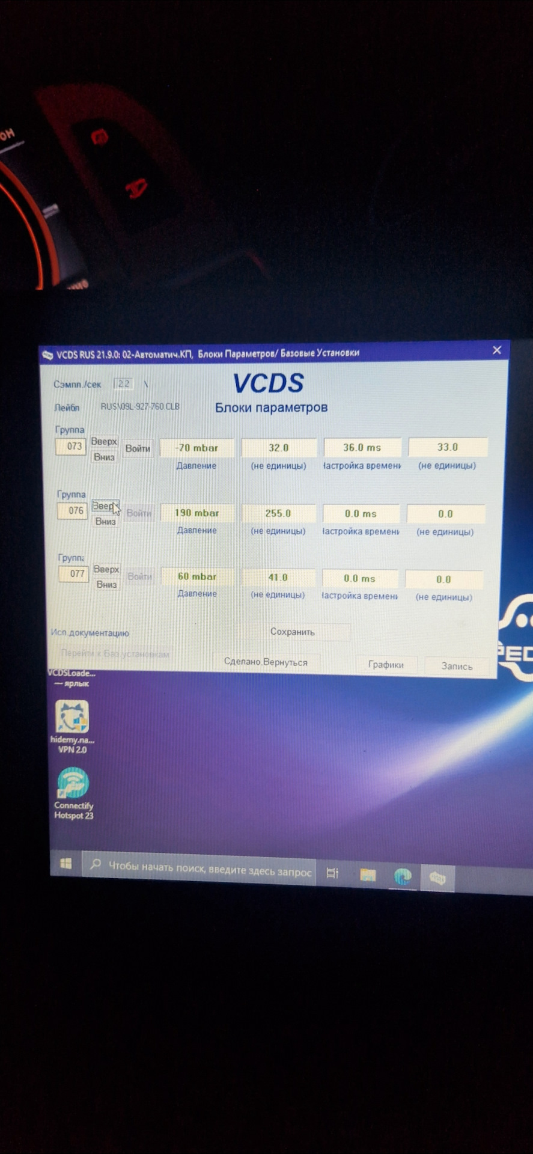
Task: Launch File Explorer from the taskbar
Action: tap(368, 875)
